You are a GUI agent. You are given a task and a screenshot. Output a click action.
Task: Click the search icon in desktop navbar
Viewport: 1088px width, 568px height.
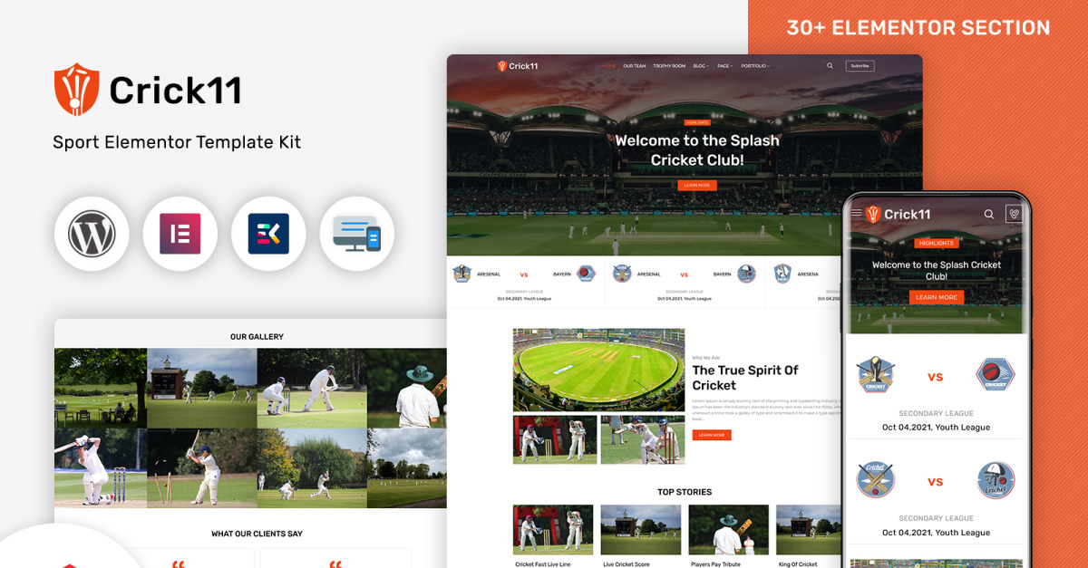tap(830, 66)
